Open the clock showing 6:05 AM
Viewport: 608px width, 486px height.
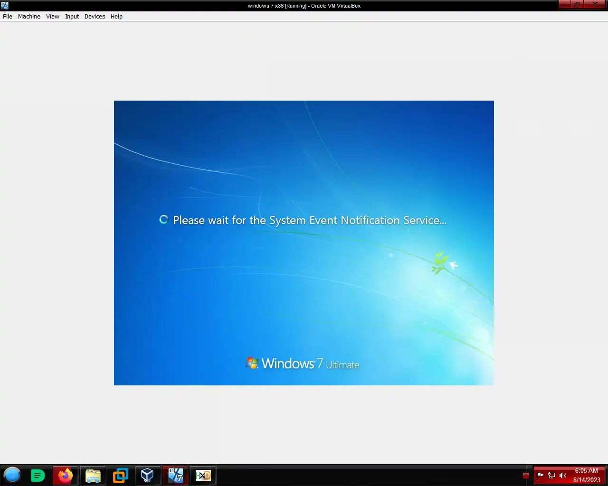(587, 475)
